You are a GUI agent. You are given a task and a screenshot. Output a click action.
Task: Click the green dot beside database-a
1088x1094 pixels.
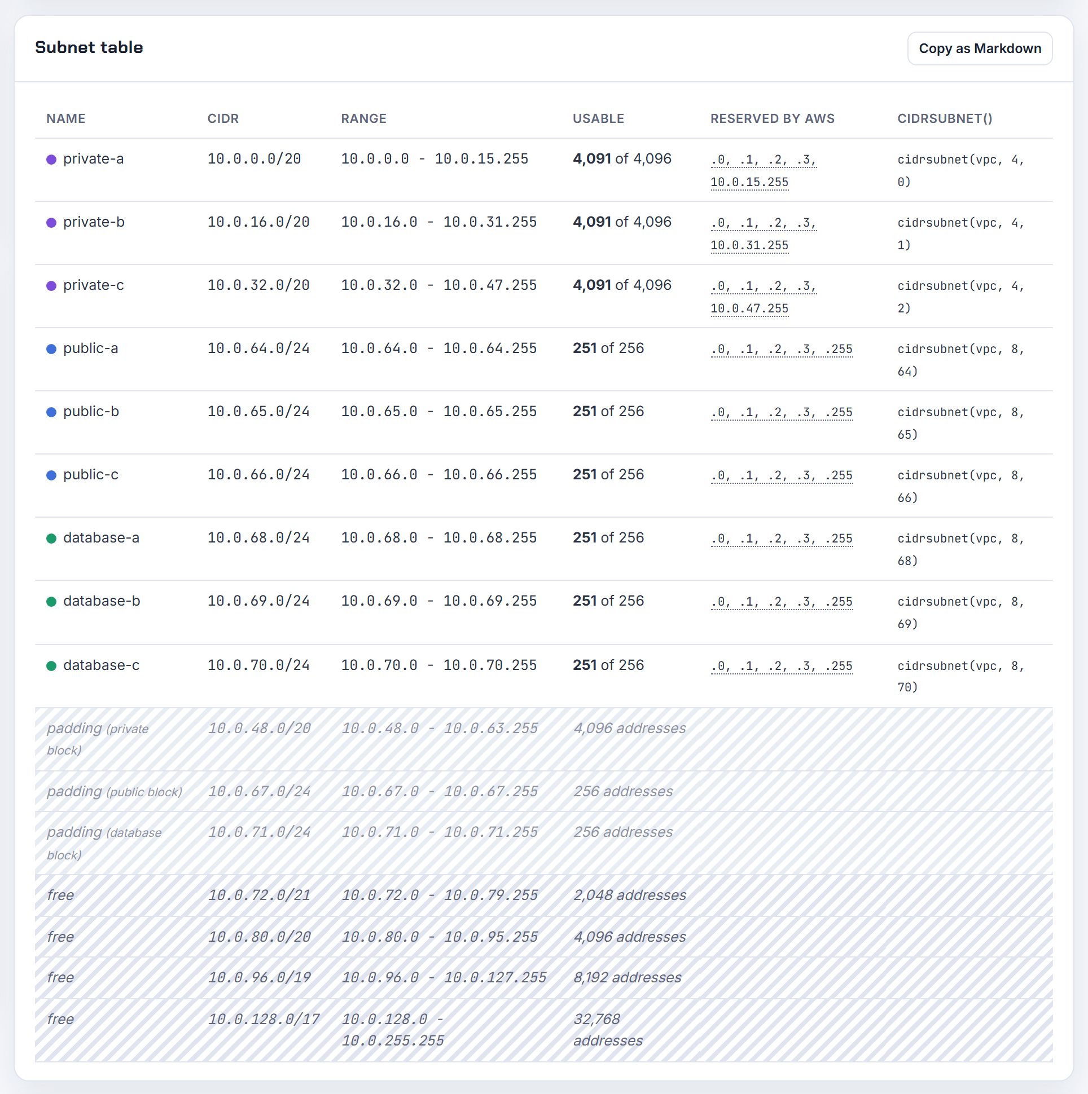(x=51, y=539)
